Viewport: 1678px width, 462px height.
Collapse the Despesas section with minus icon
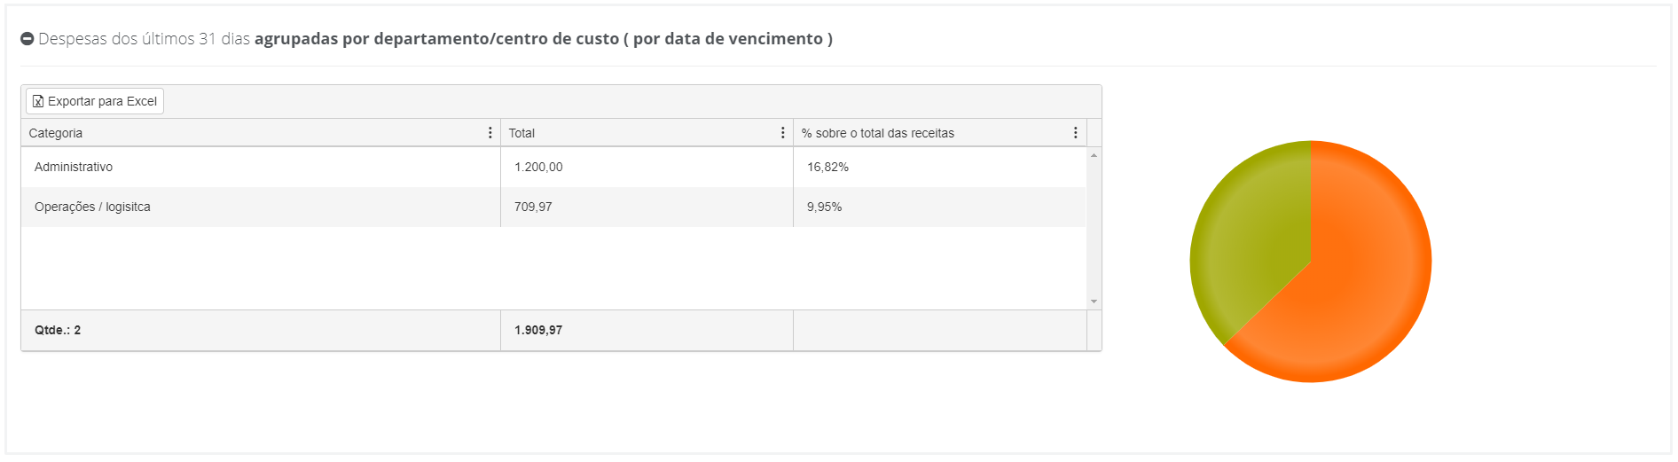click(27, 39)
